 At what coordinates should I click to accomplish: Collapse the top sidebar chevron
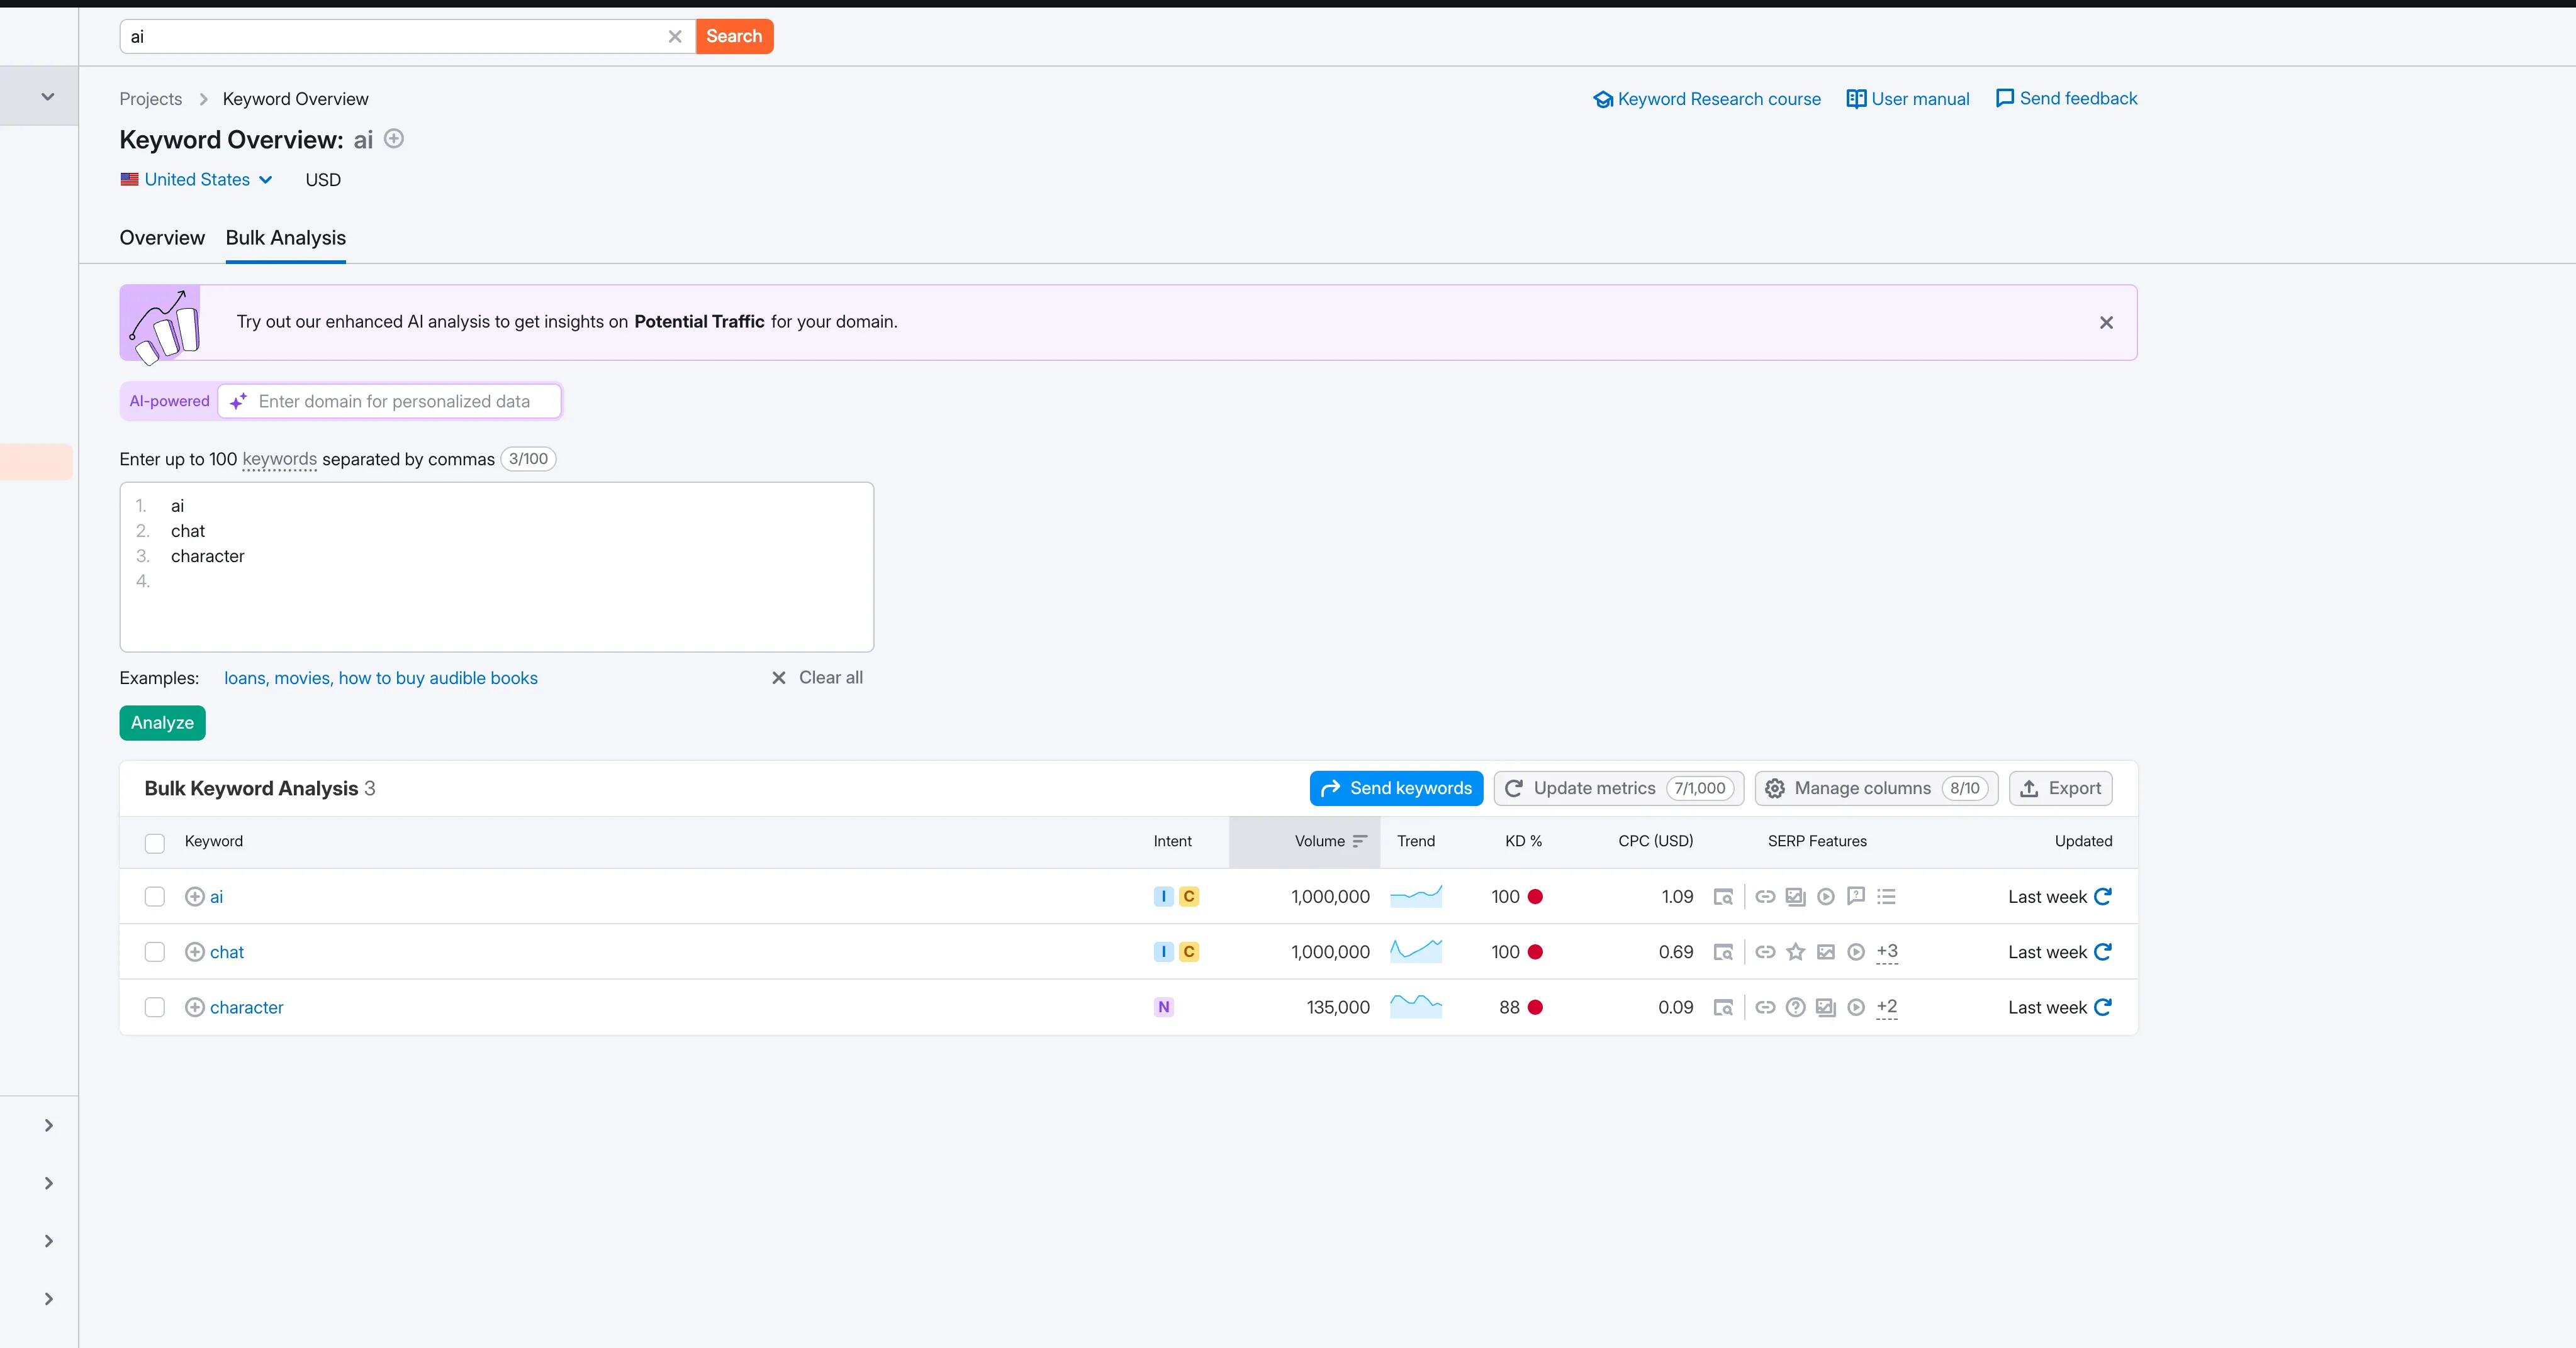pos(47,97)
